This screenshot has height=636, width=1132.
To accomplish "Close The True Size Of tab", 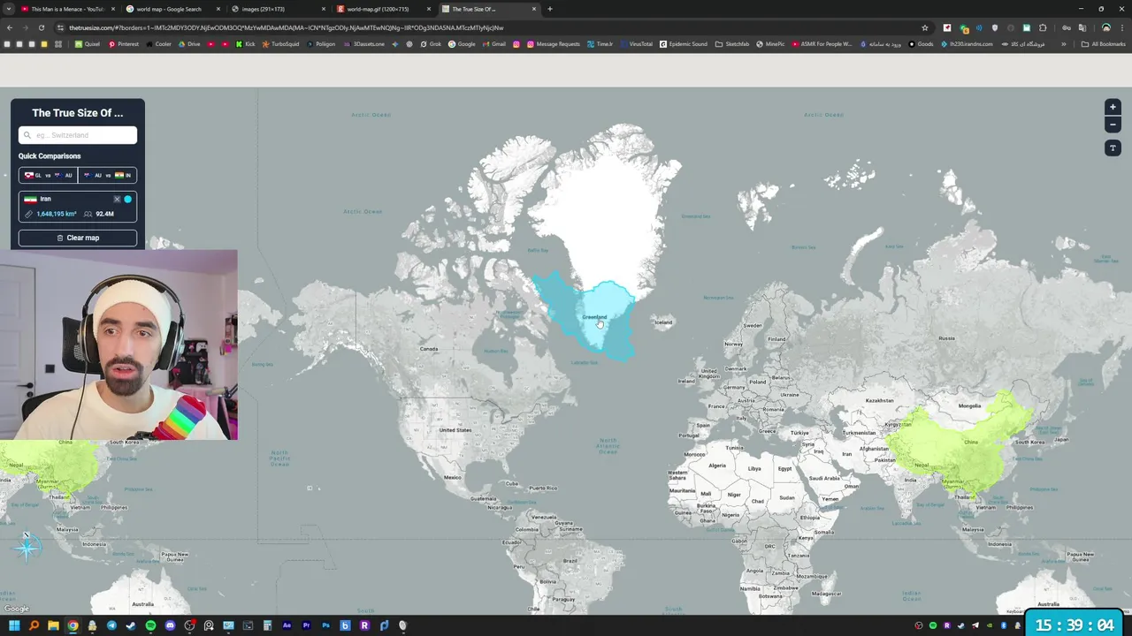I will pyautogui.click(x=534, y=9).
